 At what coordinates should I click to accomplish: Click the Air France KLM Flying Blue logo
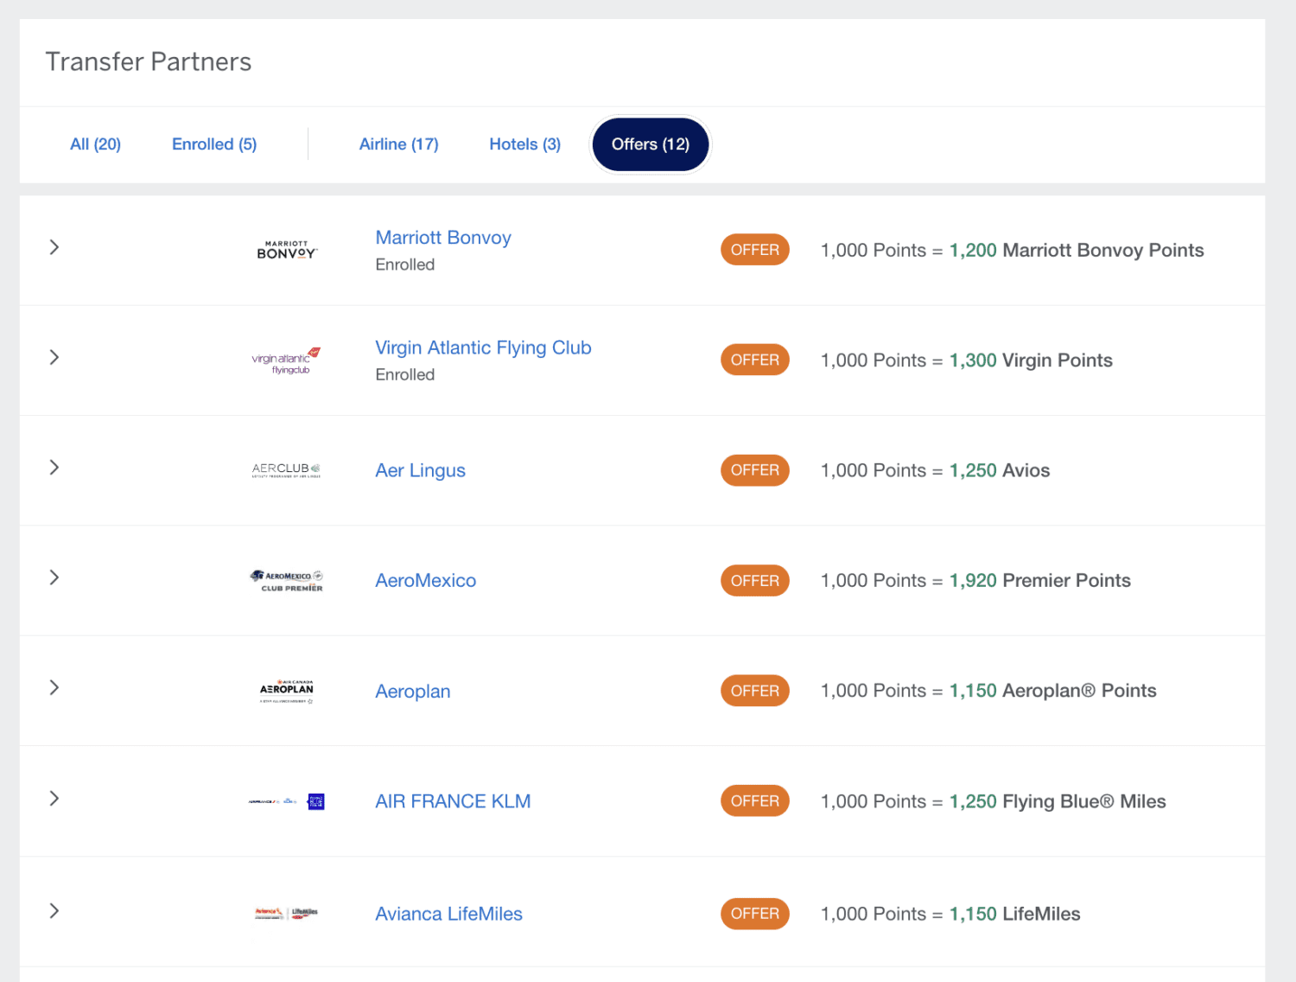coord(286,801)
